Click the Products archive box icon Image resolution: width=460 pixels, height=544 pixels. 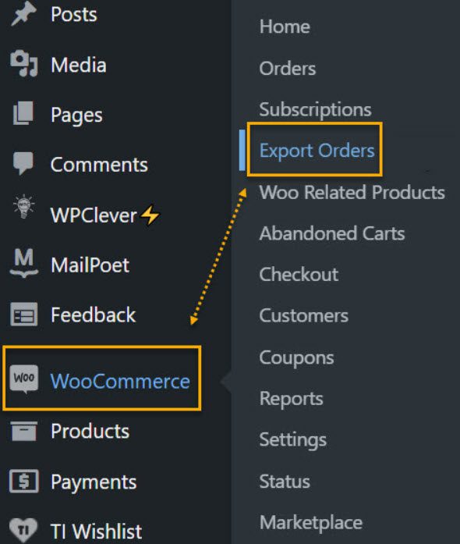(24, 431)
